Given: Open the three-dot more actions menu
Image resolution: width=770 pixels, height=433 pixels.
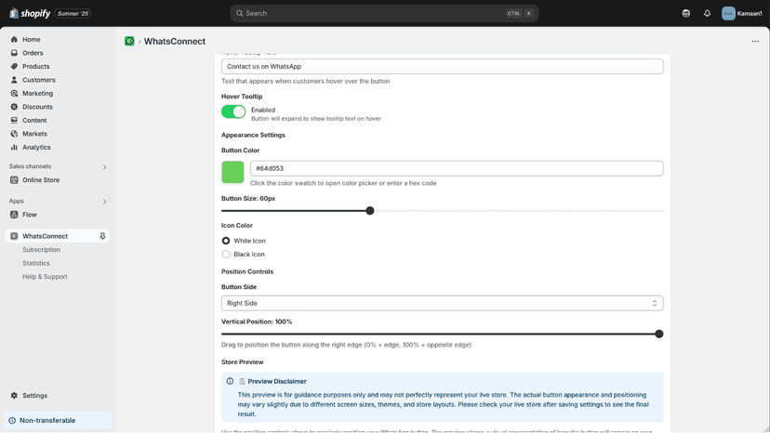Looking at the screenshot, I should point(755,41).
